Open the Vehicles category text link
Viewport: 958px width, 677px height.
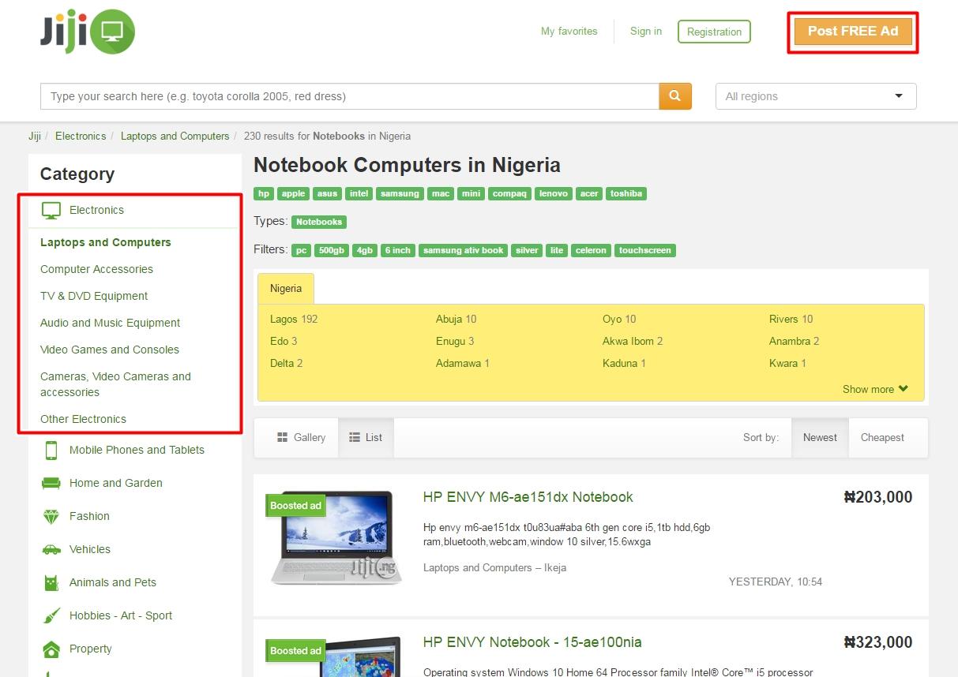(90, 549)
